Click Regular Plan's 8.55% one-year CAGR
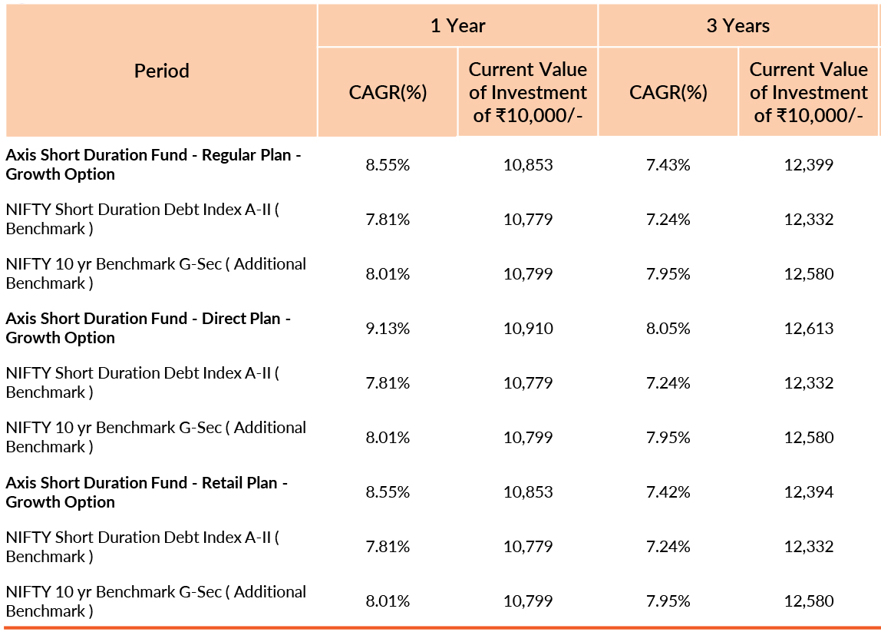Image resolution: width=881 pixels, height=632 pixels. click(x=388, y=164)
